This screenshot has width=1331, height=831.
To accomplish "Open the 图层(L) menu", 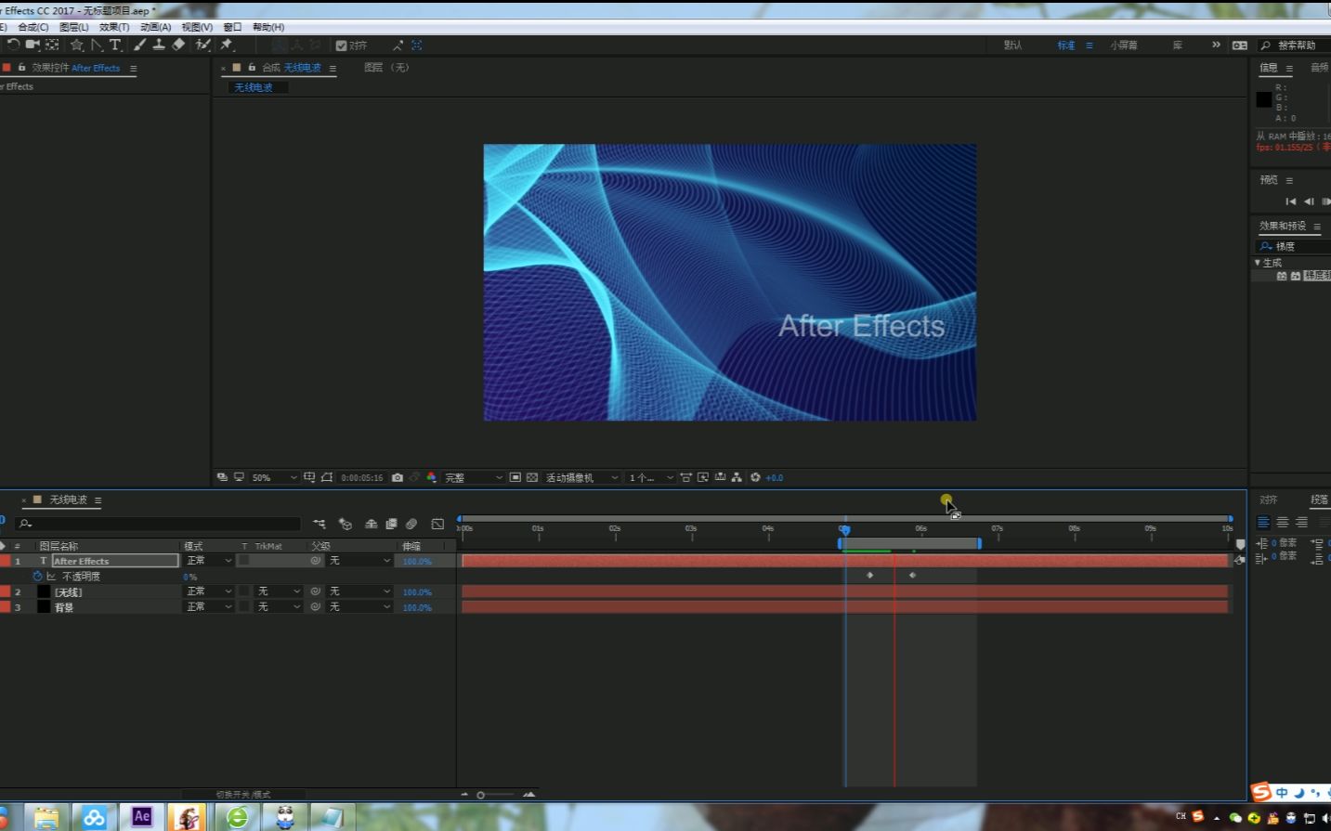I will pyautogui.click(x=74, y=27).
